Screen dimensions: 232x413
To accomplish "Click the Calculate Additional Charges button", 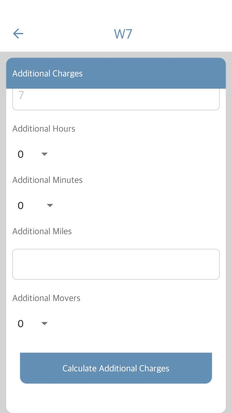I will pyautogui.click(x=116, y=368).
